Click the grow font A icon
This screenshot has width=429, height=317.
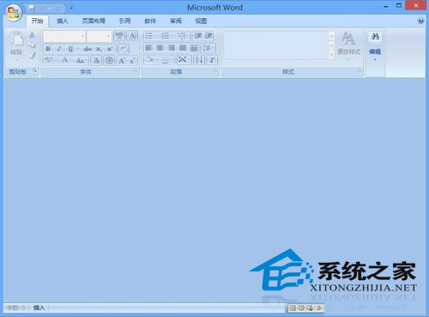[x=122, y=60]
